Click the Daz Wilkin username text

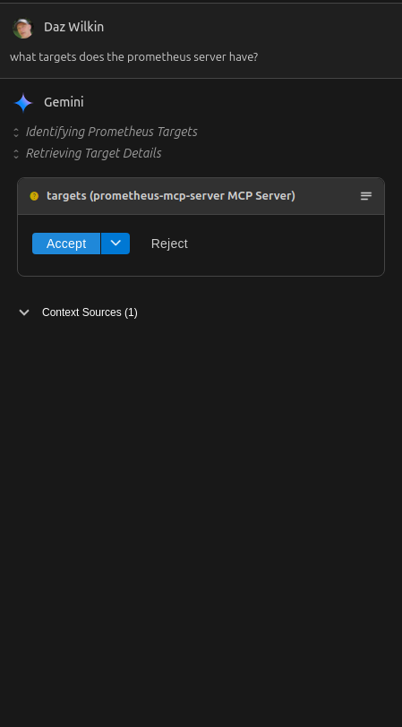click(x=73, y=27)
